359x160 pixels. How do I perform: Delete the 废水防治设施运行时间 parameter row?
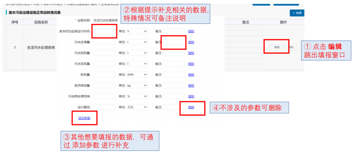[x=191, y=31]
